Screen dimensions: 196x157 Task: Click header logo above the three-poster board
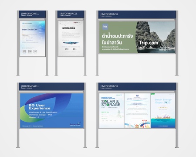pos(110,87)
